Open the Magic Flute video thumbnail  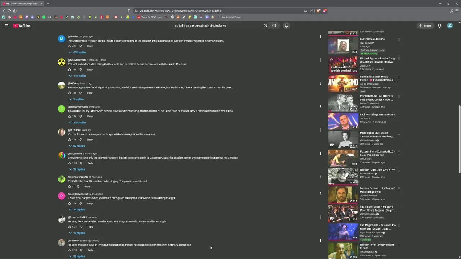point(343,231)
